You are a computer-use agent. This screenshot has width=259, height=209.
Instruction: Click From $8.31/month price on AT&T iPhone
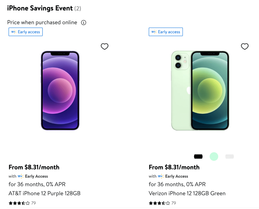click(x=34, y=167)
